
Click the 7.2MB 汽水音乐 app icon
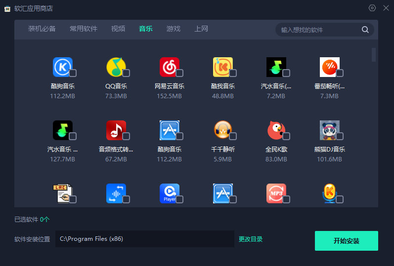276,67
